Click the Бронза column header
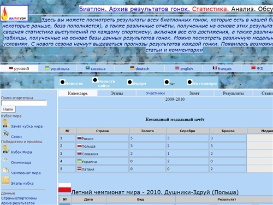The width and height of the screenshot is (273, 205). point(228,131)
